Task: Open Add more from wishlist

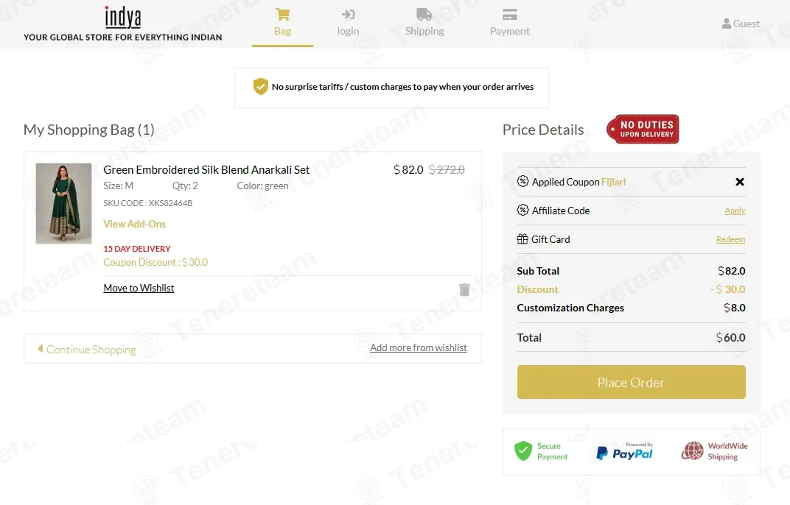Action: [418, 348]
